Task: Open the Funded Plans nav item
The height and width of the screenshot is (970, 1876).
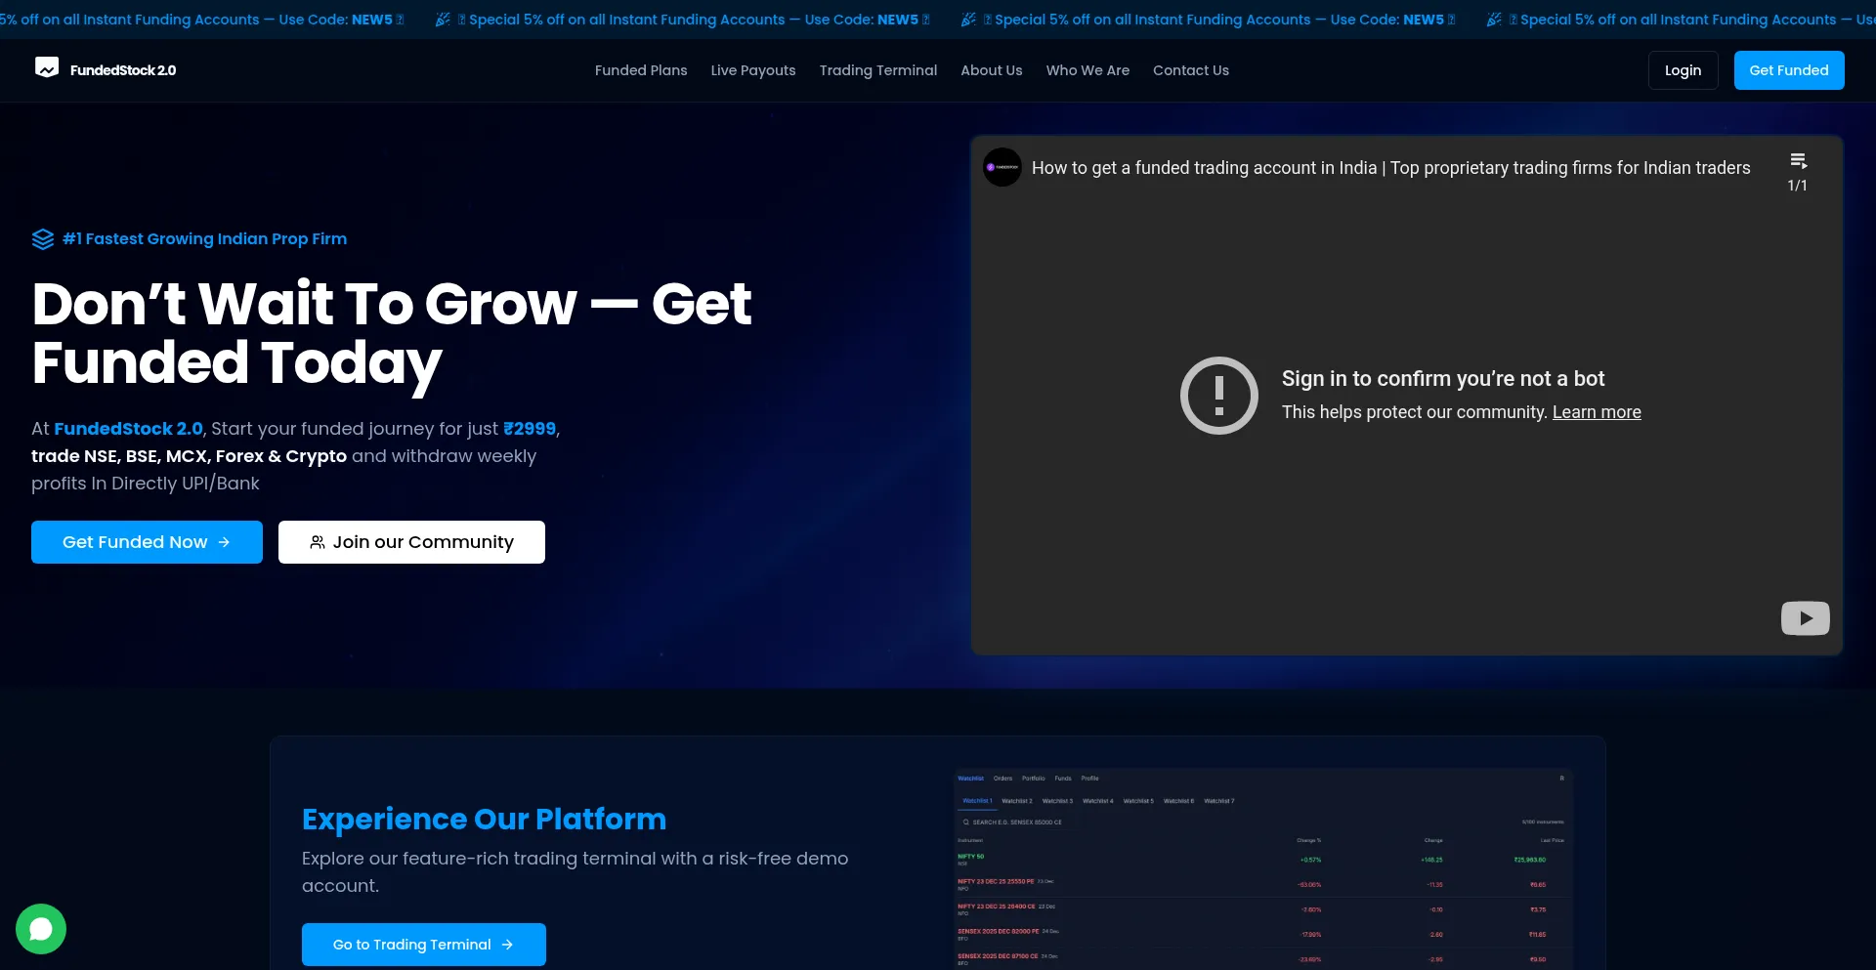Action: click(641, 70)
